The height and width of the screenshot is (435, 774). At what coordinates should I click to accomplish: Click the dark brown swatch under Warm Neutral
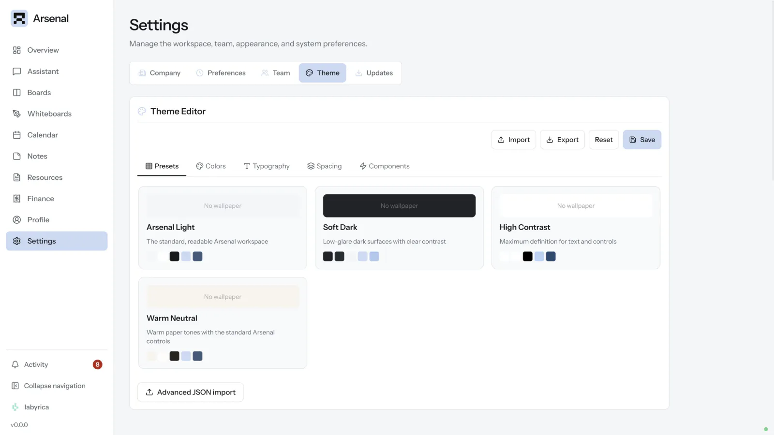(175, 356)
